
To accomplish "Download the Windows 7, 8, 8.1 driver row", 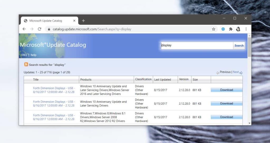I will coord(226,117).
